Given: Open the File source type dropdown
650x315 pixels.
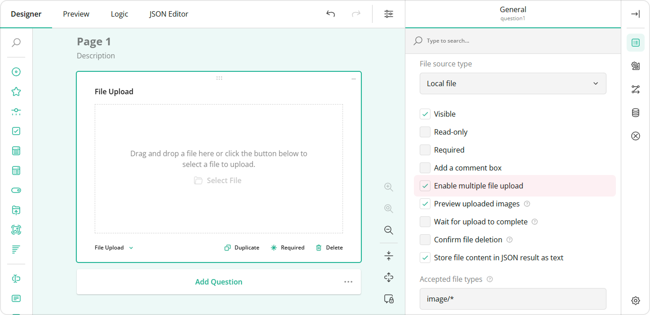Looking at the screenshot, I should coord(513,83).
